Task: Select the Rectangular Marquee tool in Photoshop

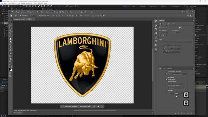Action: click(10, 25)
